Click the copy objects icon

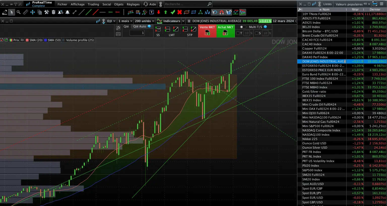40,12
